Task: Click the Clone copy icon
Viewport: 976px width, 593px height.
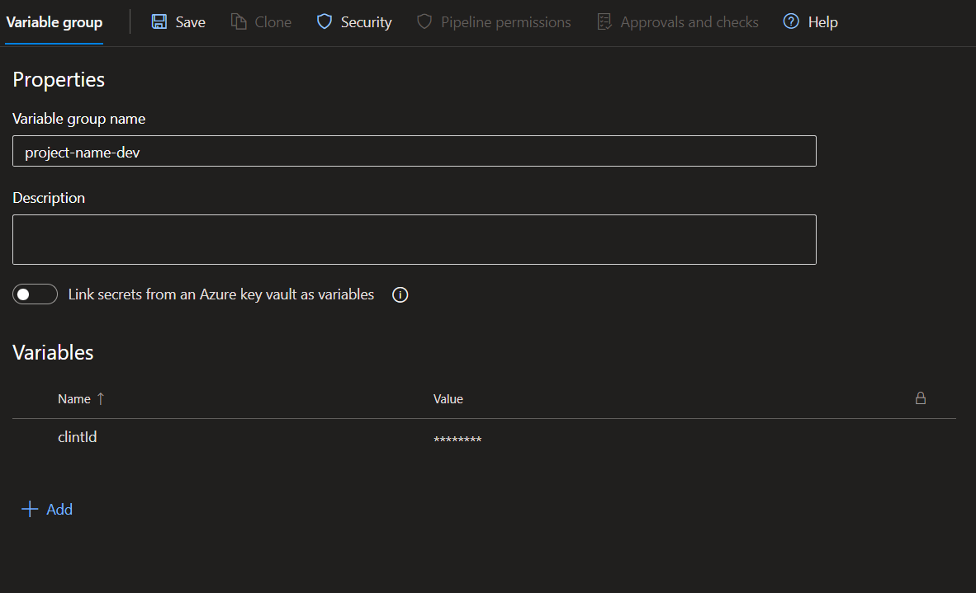Action: point(239,22)
